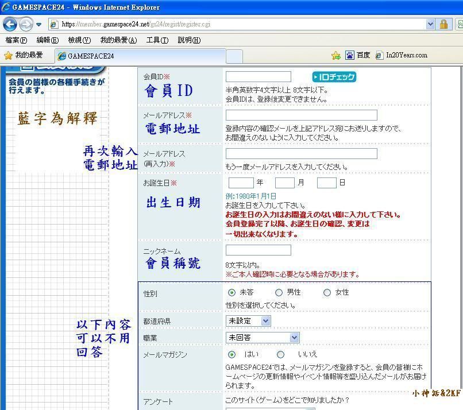Click the browser Forward arrow button
The width and height of the screenshot is (463, 410).
(26, 24)
